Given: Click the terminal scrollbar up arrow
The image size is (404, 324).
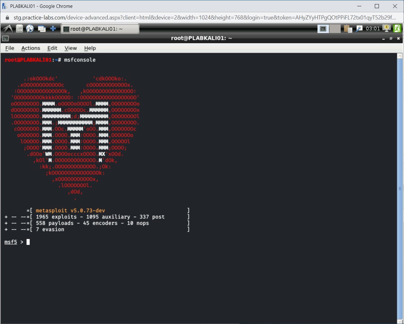Looking at the screenshot, I should tap(400, 55).
